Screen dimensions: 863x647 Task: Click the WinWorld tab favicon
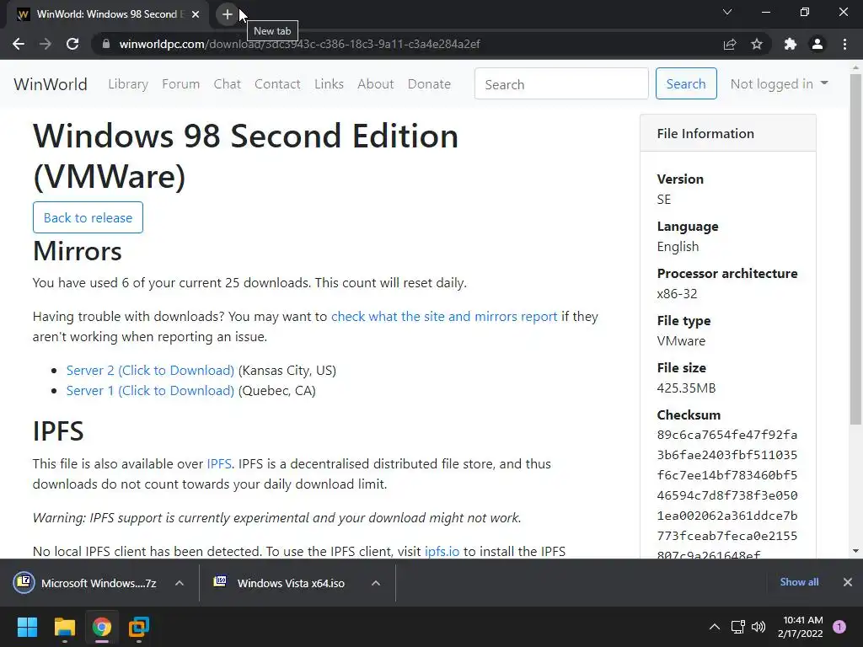click(x=23, y=15)
